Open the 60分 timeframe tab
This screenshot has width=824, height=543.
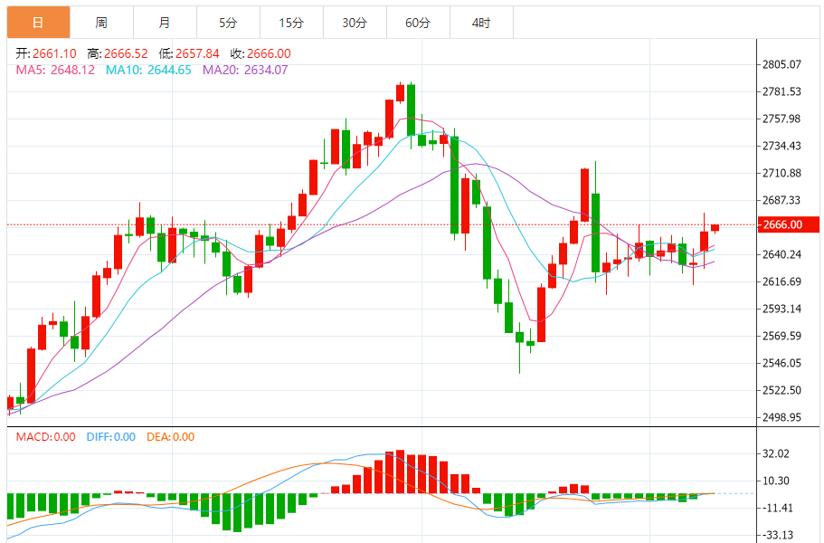pos(418,23)
